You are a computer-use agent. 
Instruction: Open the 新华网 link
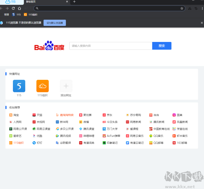(62, 122)
